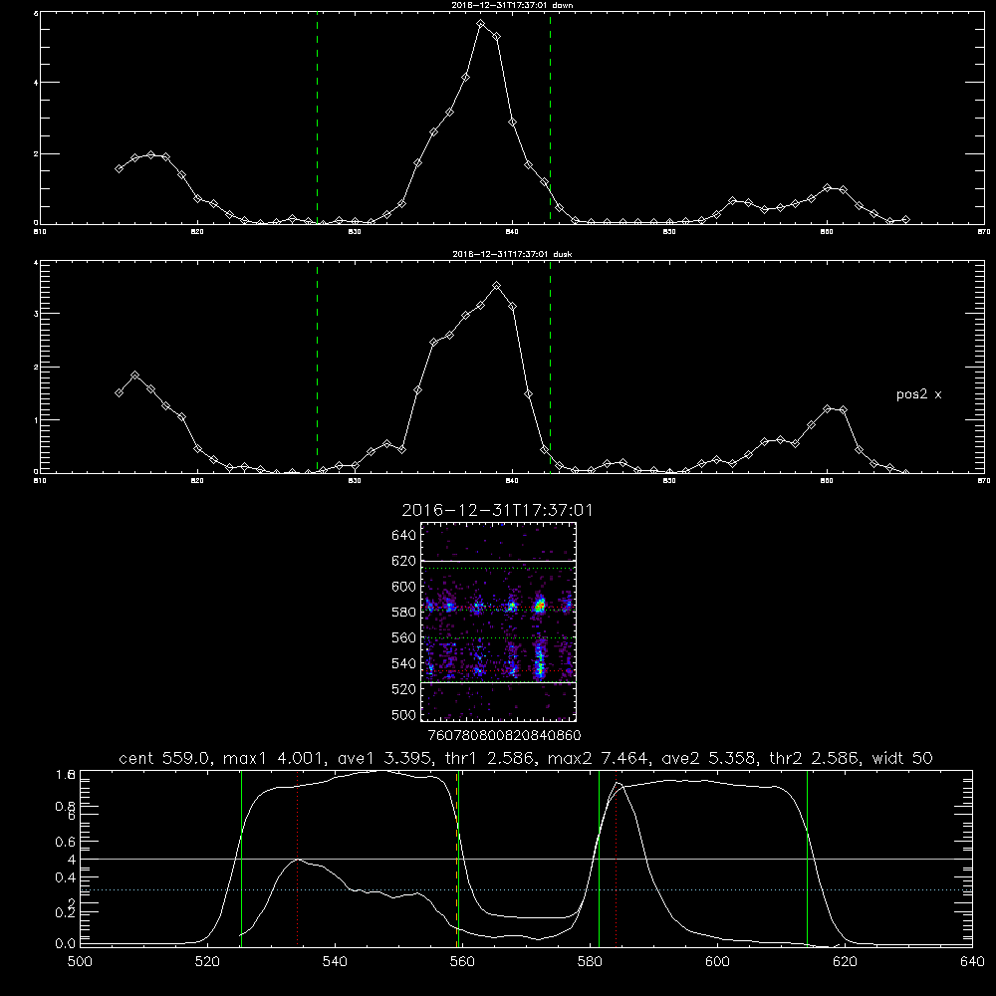This screenshot has height=996, width=996.
Task: Click the right green dashed line in dawn plot
Action: coord(550,118)
